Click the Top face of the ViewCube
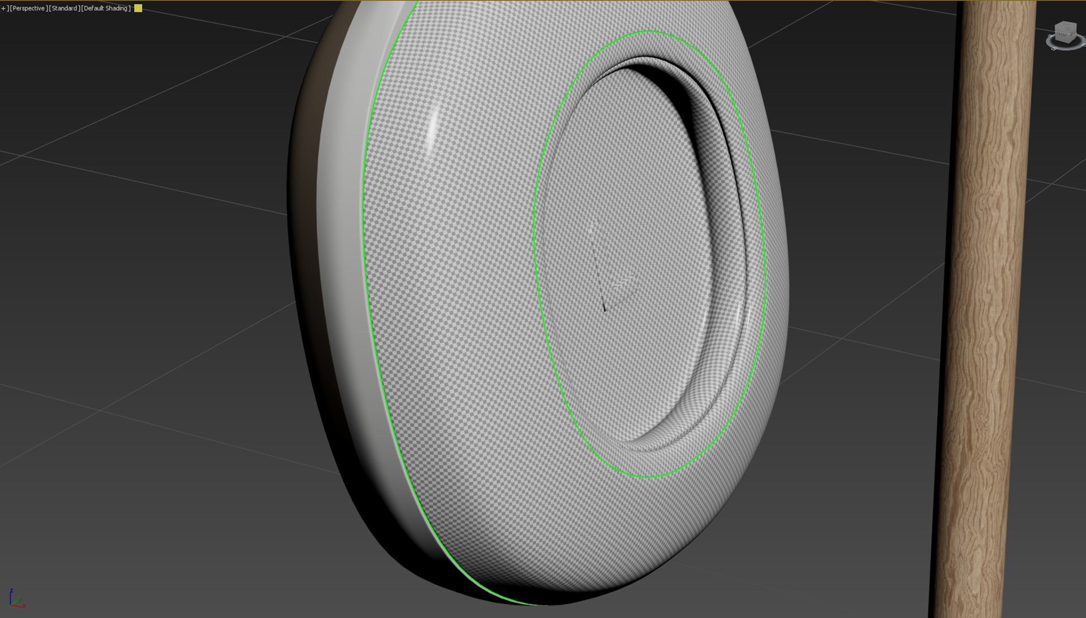 pos(1067,25)
